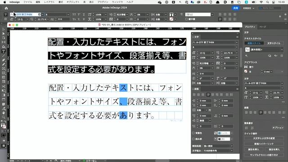The height and width of the screenshot is (162, 288).
Task: Click the Underline icon in control bar
Action: (84, 14)
